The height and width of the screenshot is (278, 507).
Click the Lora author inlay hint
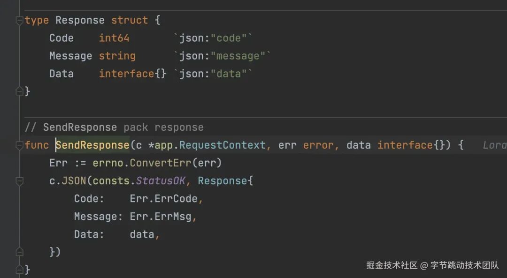tap(494, 145)
